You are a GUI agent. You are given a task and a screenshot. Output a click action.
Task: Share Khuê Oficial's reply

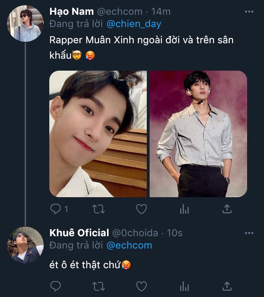tap(227, 286)
